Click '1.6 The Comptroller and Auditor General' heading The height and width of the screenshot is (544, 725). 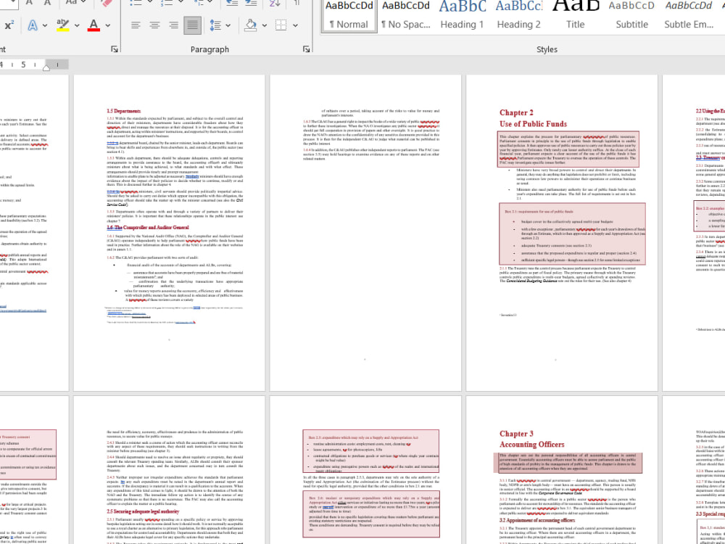pyautogui.click(x=148, y=228)
